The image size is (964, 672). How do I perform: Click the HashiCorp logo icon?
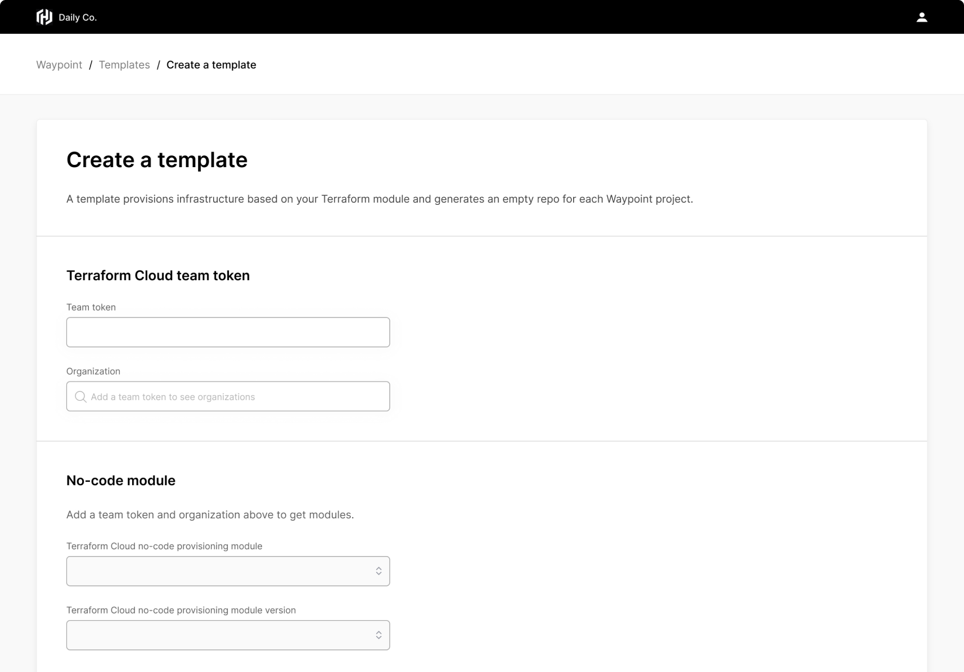coord(44,17)
